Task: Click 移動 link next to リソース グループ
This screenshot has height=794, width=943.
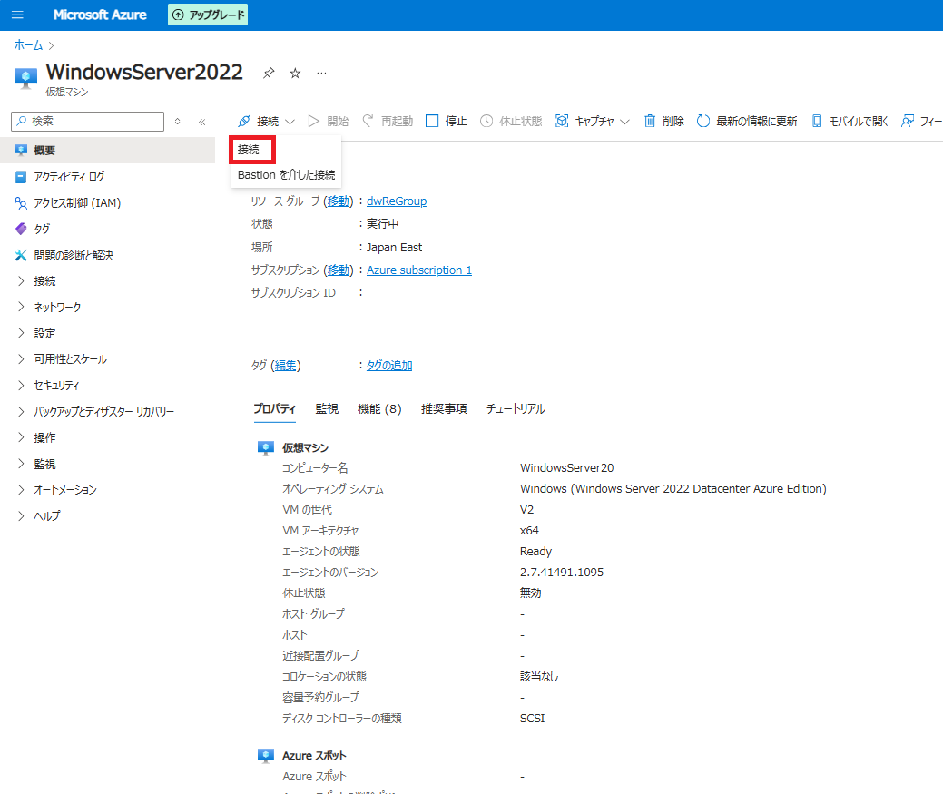Action: [338, 201]
